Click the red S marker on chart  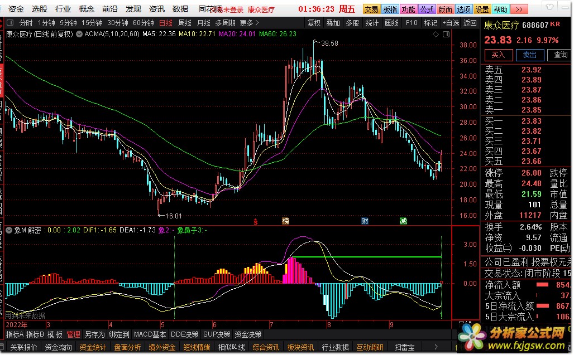(x=256, y=221)
